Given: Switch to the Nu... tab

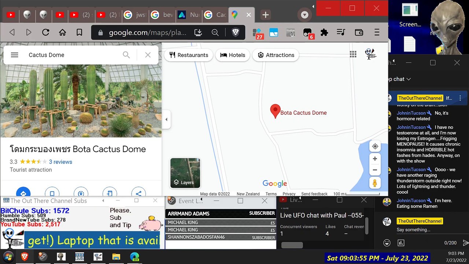Looking at the screenshot, I should (188, 15).
